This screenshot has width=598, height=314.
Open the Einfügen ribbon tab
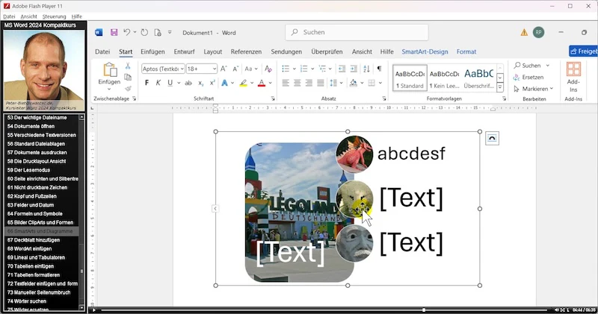(x=152, y=51)
